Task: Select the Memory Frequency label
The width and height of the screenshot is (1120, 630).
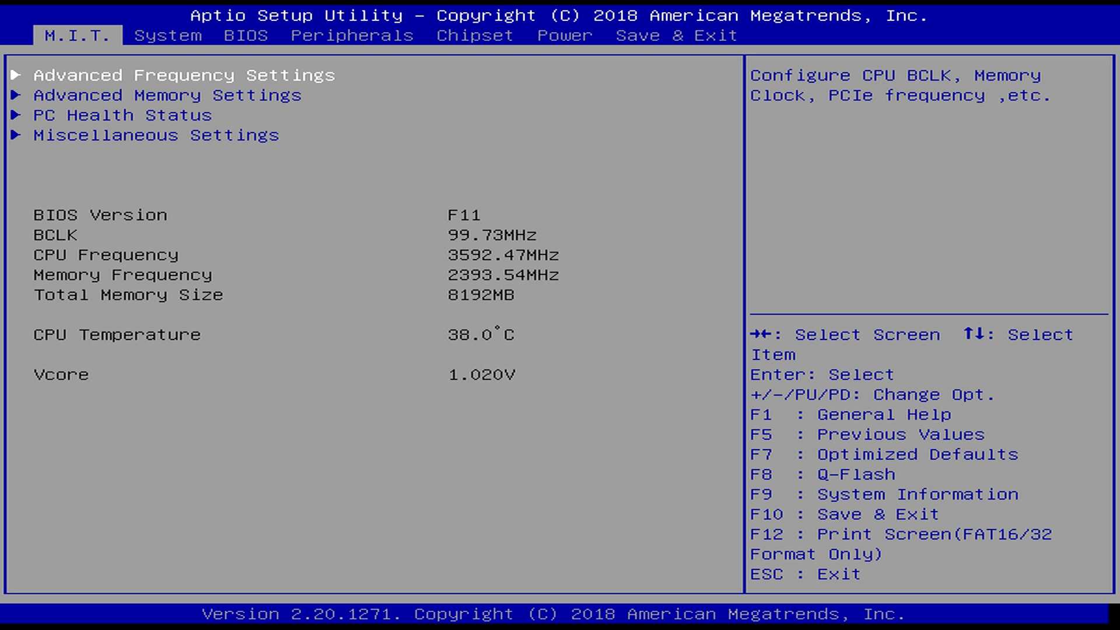Action: click(123, 275)
